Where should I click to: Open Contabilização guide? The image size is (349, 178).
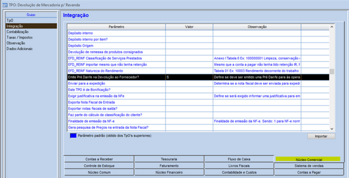pyautogui.click(x=31, y=32)
